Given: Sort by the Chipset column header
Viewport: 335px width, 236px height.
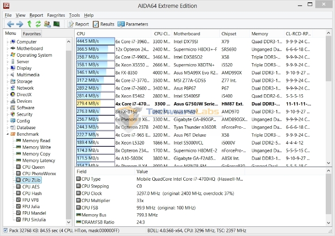Looking at the screenshot, I should 235,33.
